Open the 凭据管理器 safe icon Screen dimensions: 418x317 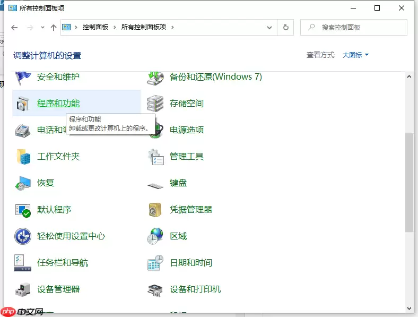(x=155, y=210)
